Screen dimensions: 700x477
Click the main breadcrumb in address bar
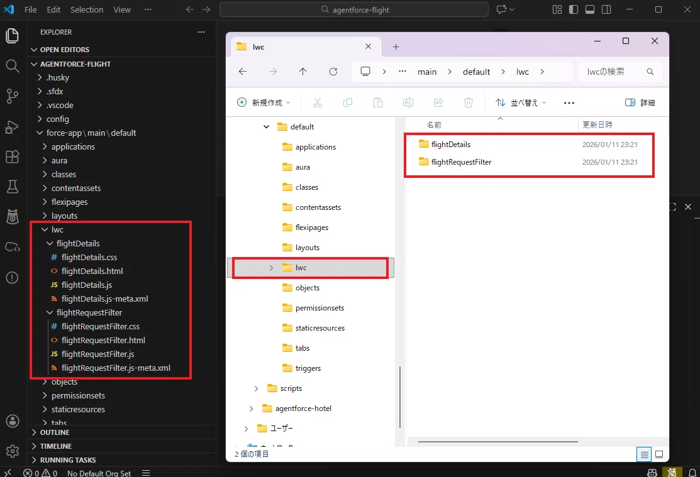427,72
